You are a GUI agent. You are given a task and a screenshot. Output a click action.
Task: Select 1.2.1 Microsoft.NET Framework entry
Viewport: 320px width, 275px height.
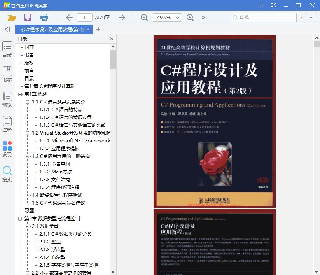pos(75,141)
